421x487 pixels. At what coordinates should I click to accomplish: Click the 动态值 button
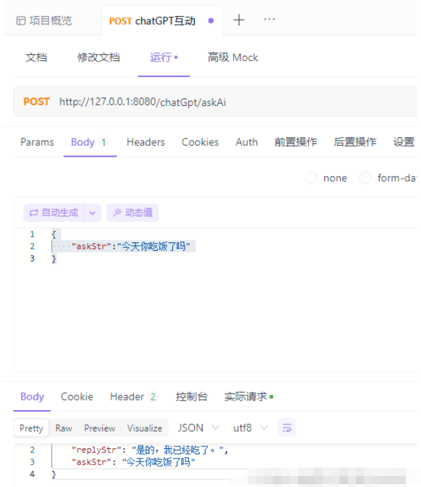(x=133, y=213)
